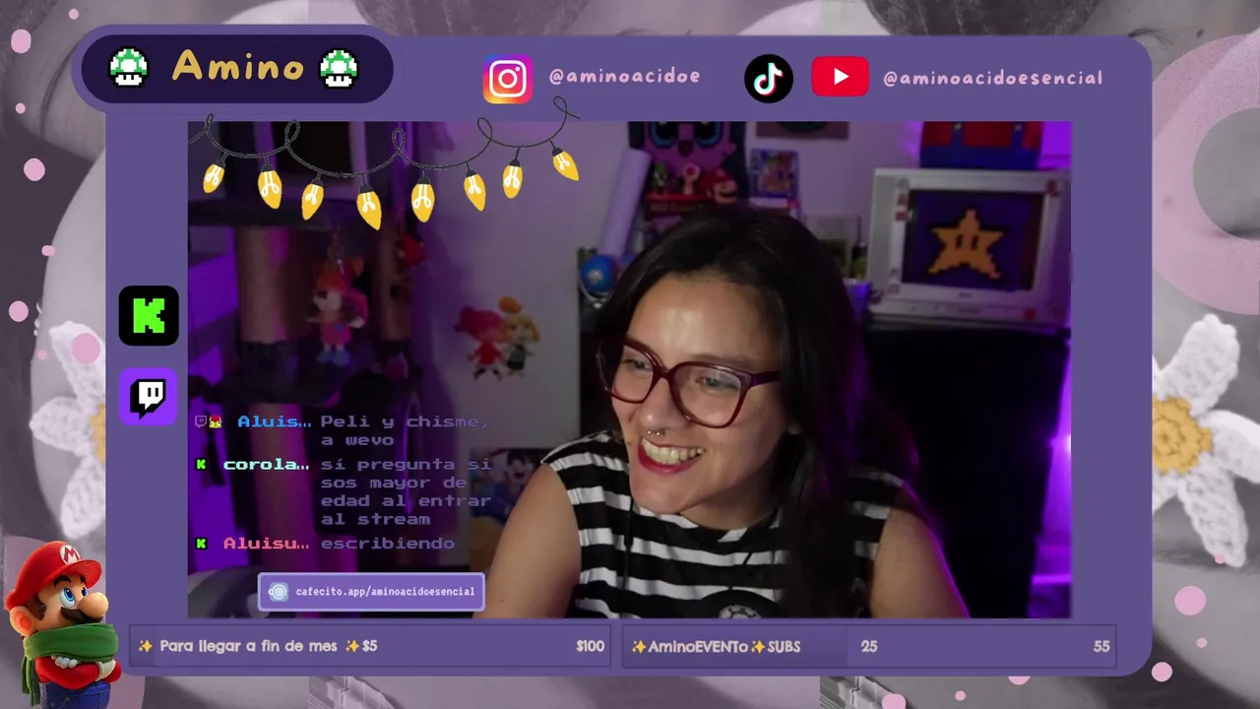This screenshot has width=1260, height=709.
Task: Click the message about 'mayor de edad'
Action: pos(406,491)
